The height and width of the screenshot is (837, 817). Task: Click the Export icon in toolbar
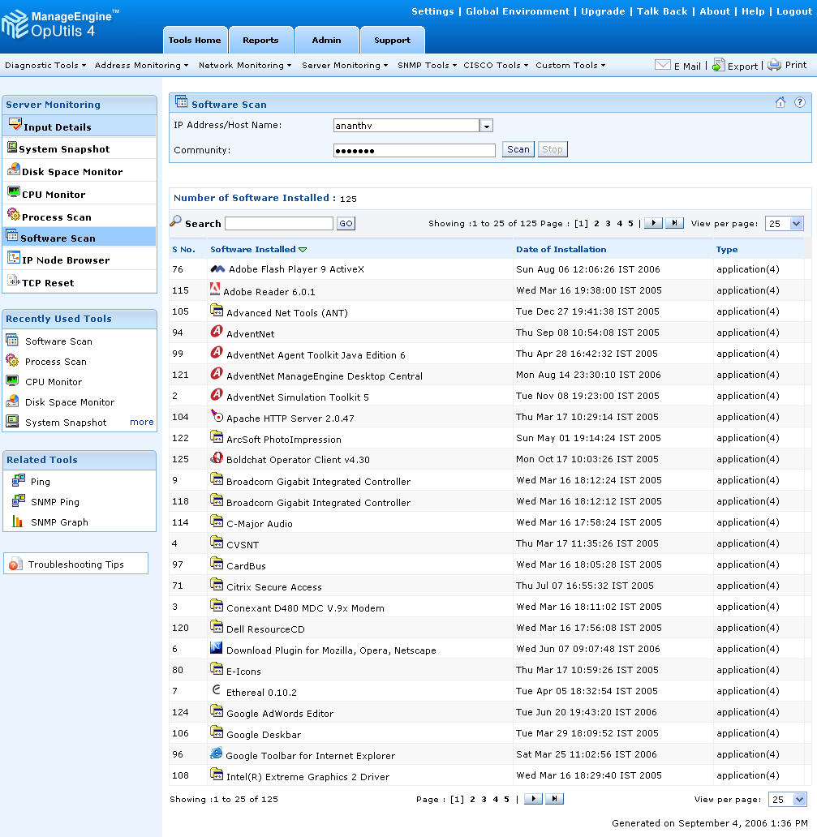click(x=718, y=66)
